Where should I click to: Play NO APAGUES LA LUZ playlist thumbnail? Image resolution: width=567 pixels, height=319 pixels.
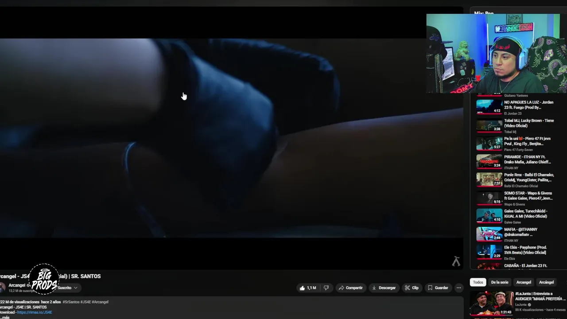click(x=489, y=107)
